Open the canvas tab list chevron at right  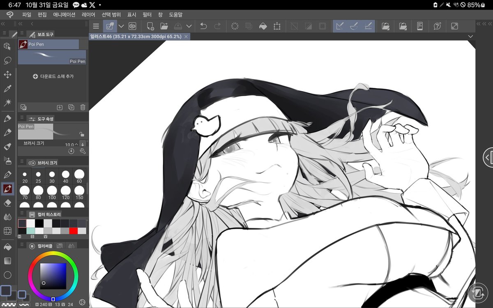471,37
